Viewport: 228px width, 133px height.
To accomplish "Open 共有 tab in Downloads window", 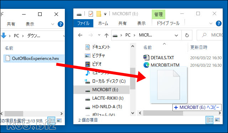I will click(x=11, y=24).
